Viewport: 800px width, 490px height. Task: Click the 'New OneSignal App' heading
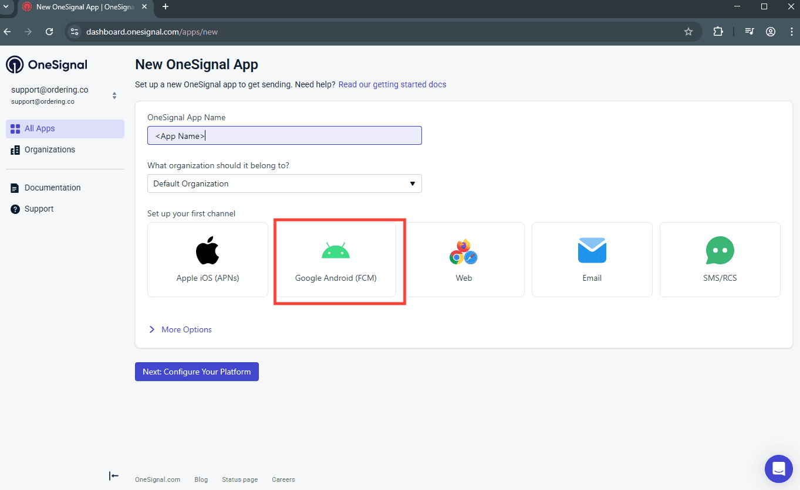[197, 64]
